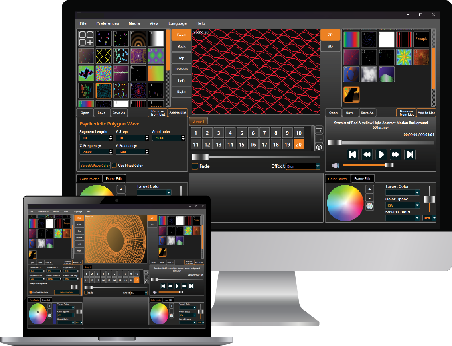Tick the checkbox on the purple radial star thumbnail
452x346 pixels.
pos(132,50)
